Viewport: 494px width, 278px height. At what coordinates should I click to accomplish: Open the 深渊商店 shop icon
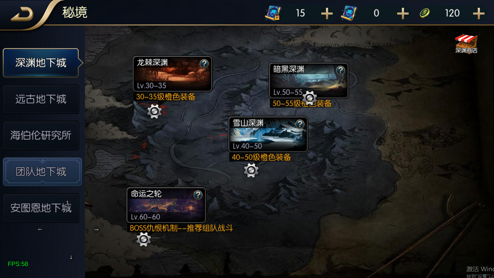coord(466,44)
